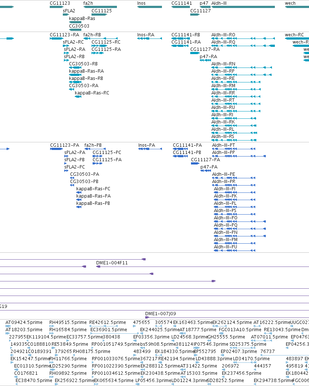Viewport: 309px width, 386px height.
Task: Select the Aldh-III-RE transcript label
Action: click(x=223, y=78)
